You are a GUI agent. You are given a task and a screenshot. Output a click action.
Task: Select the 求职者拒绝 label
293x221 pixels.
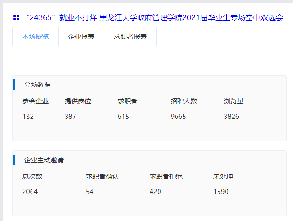point(166,176)
